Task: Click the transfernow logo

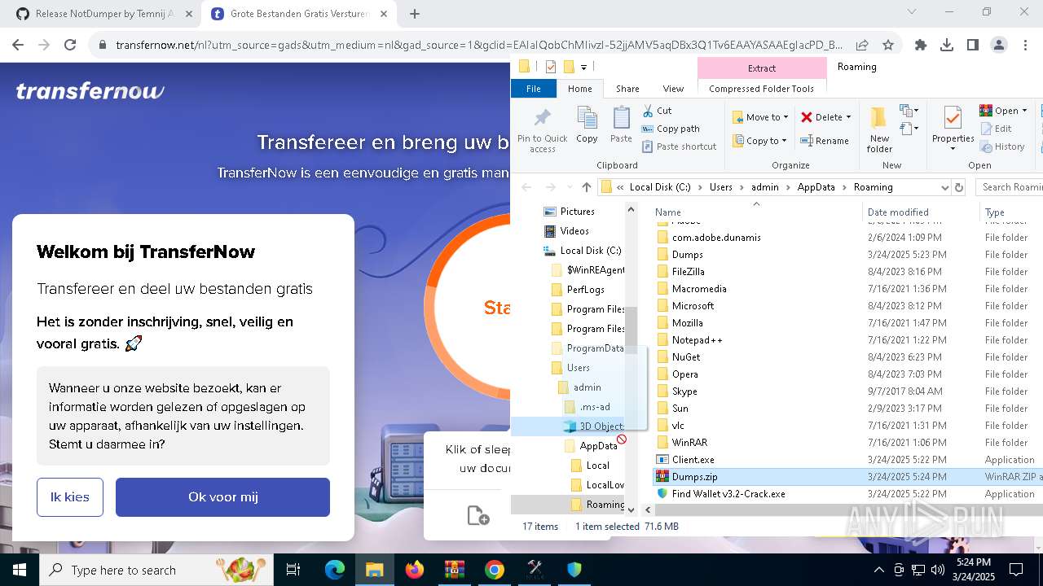Action: pyautogui.click(x=90, y=91)
